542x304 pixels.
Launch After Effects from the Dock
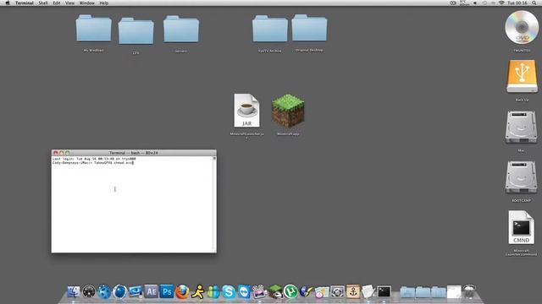tap(151, 291)
